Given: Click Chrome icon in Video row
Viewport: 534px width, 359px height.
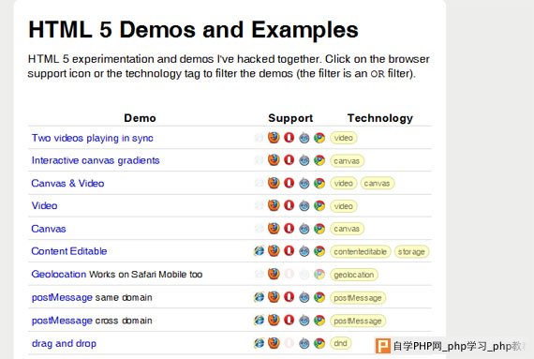Looking at the screenshot, I should click(x=319, y=205).
